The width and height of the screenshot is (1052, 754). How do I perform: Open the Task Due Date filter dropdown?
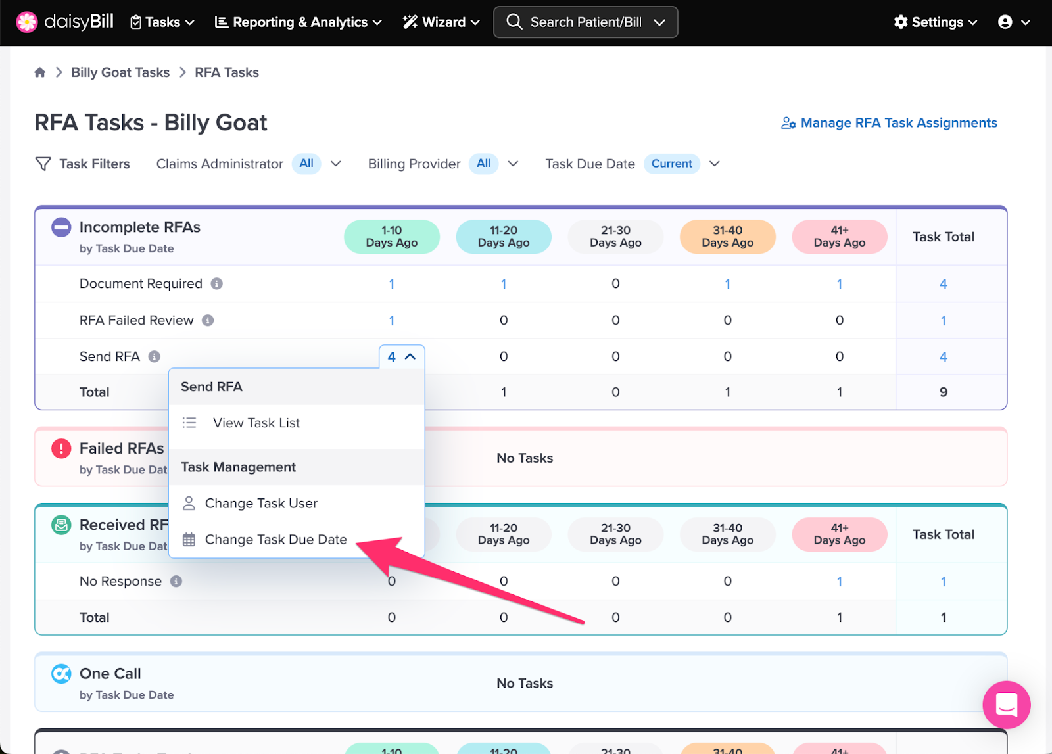[x=715, y=164]
